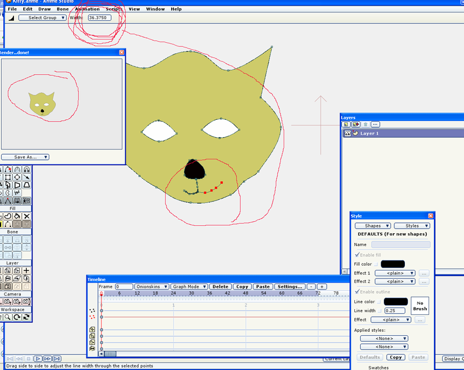The image size is (464, 370).
Task: Click the Line color black swatch
Action: (396, 302)
